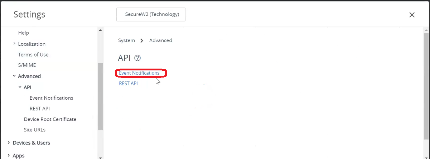
Task: Expand the Localization tree section
Action: [14, 44]
